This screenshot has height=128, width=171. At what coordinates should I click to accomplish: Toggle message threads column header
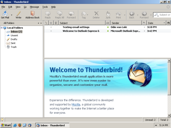click(46, 23)
